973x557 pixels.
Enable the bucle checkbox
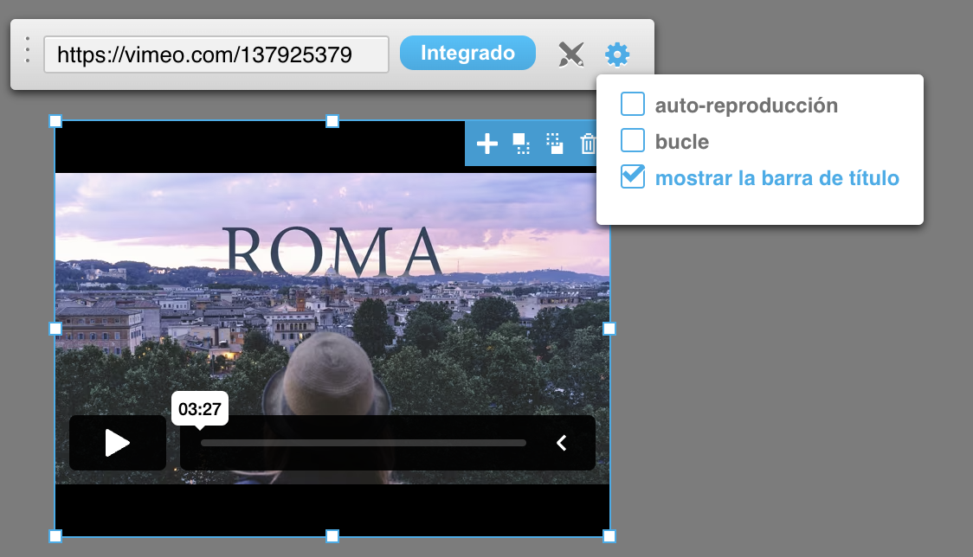(632, 140)
